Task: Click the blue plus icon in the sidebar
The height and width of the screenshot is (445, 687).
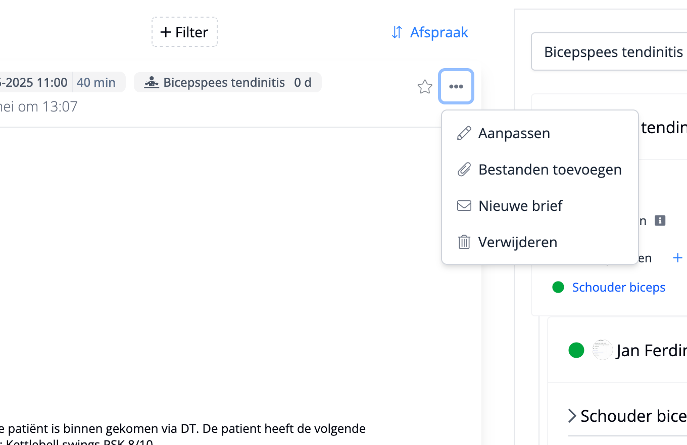Action: pos(678,257)
